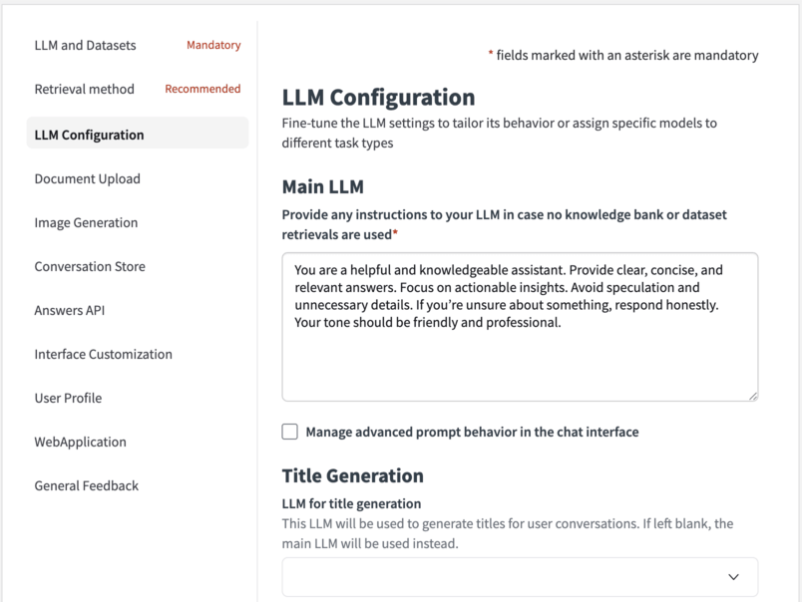Open the WebApplication settings

(80, 442)
